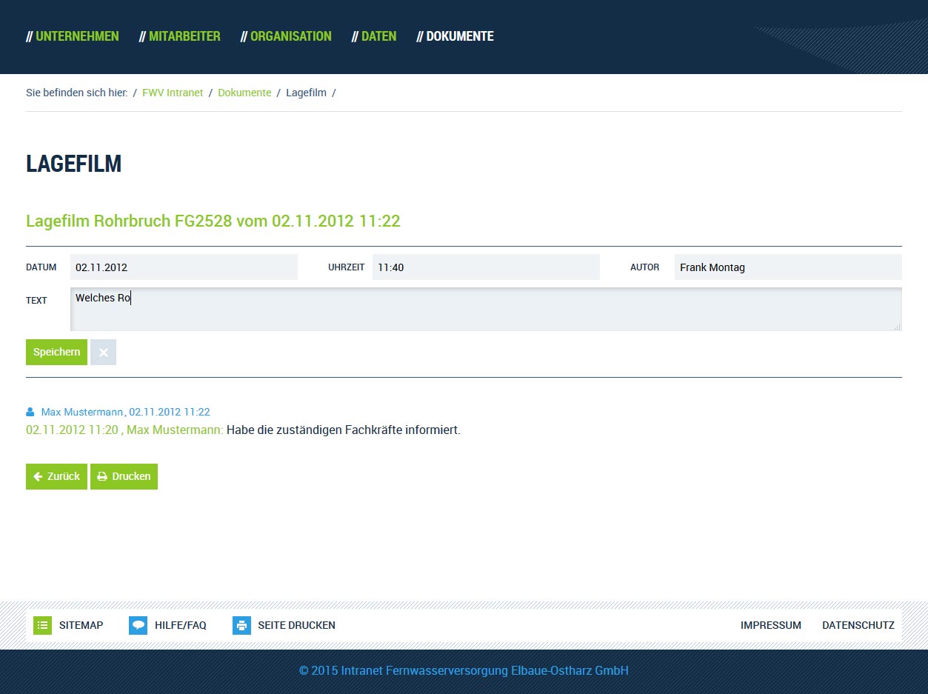This screenshot has width=928, height=694.
Task: Open the Hilfe/FAQ speech bubble icon
Action: coord(138,625)
